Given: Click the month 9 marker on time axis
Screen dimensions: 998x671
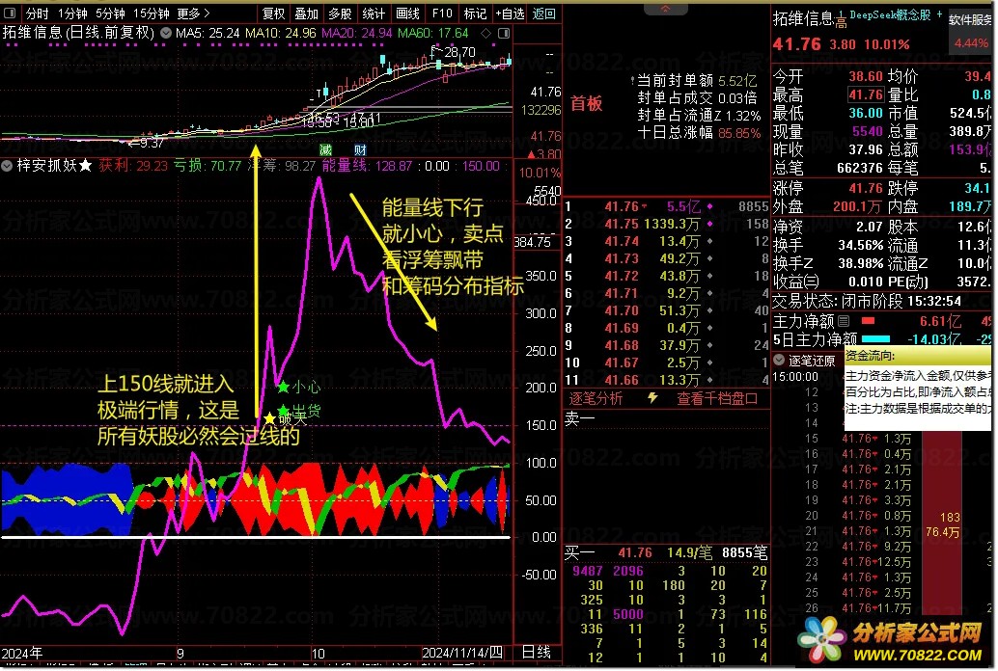Looking at the screenshot, I should pos(180,654).
